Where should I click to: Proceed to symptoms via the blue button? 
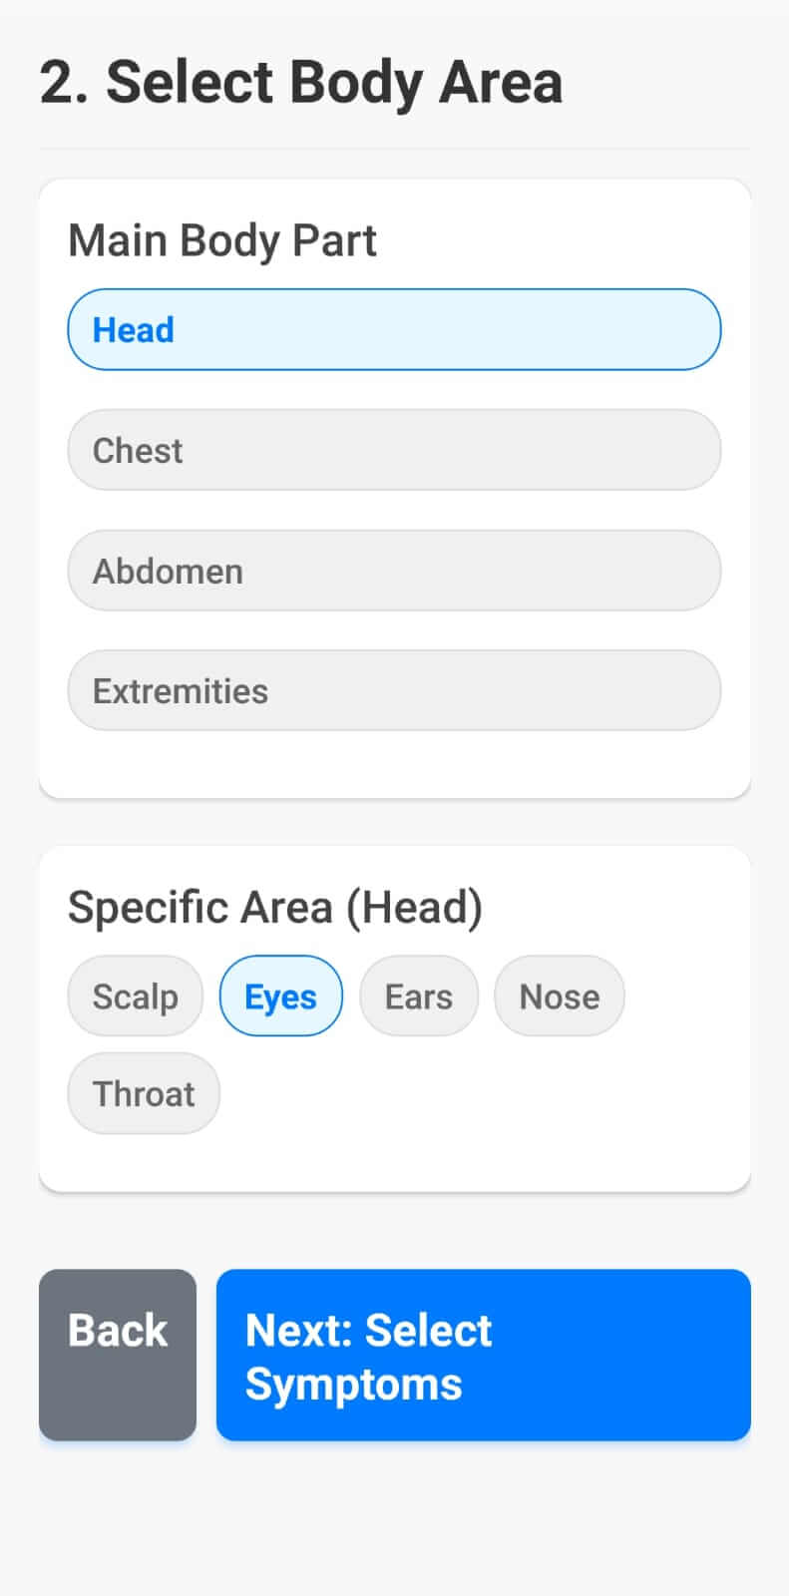pos(483,1355)
